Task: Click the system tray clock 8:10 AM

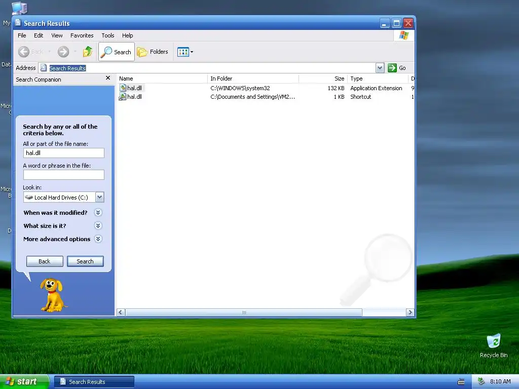Action: [500, 381]
